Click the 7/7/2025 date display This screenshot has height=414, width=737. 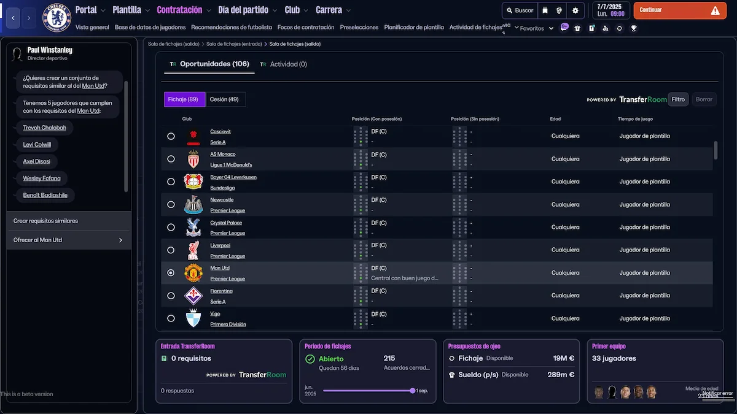[x=610, y=10]
